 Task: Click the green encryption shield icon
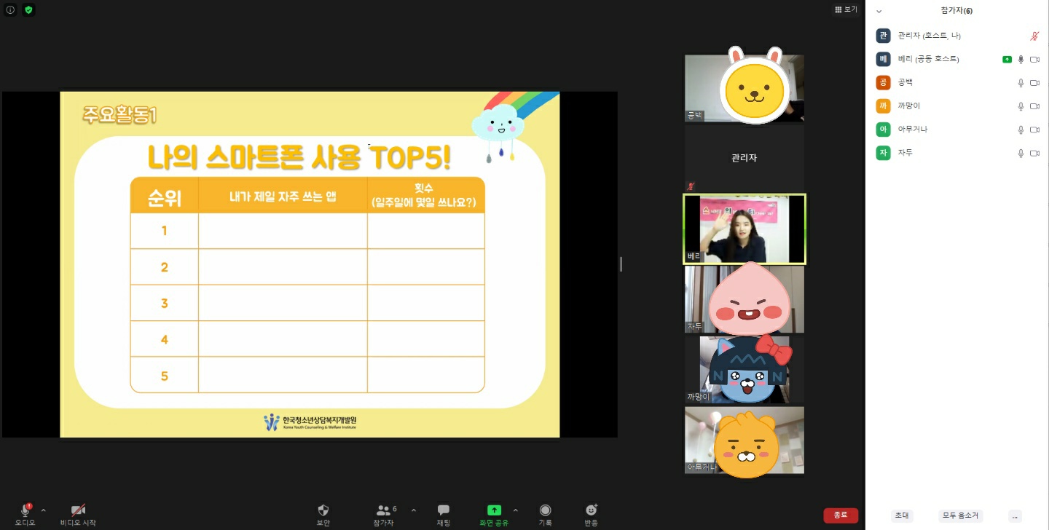coord(28,9)
